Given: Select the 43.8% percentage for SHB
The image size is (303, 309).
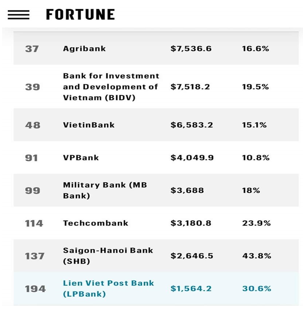Looking at the screenshot, I should (257, 256).
